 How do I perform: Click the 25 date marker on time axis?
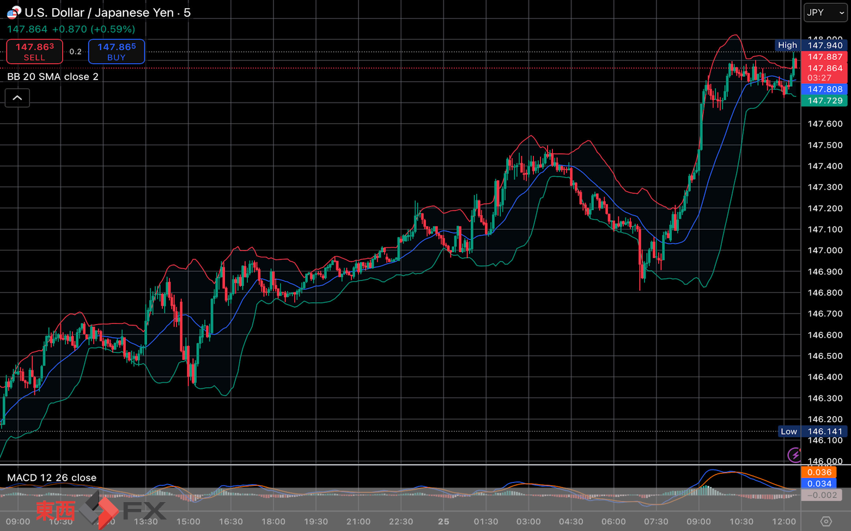coord(443,521)
